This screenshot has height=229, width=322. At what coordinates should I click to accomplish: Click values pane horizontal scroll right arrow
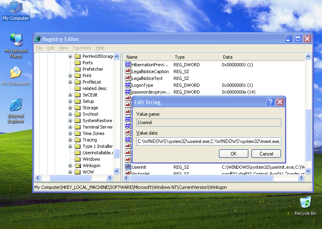coord(301,178)
